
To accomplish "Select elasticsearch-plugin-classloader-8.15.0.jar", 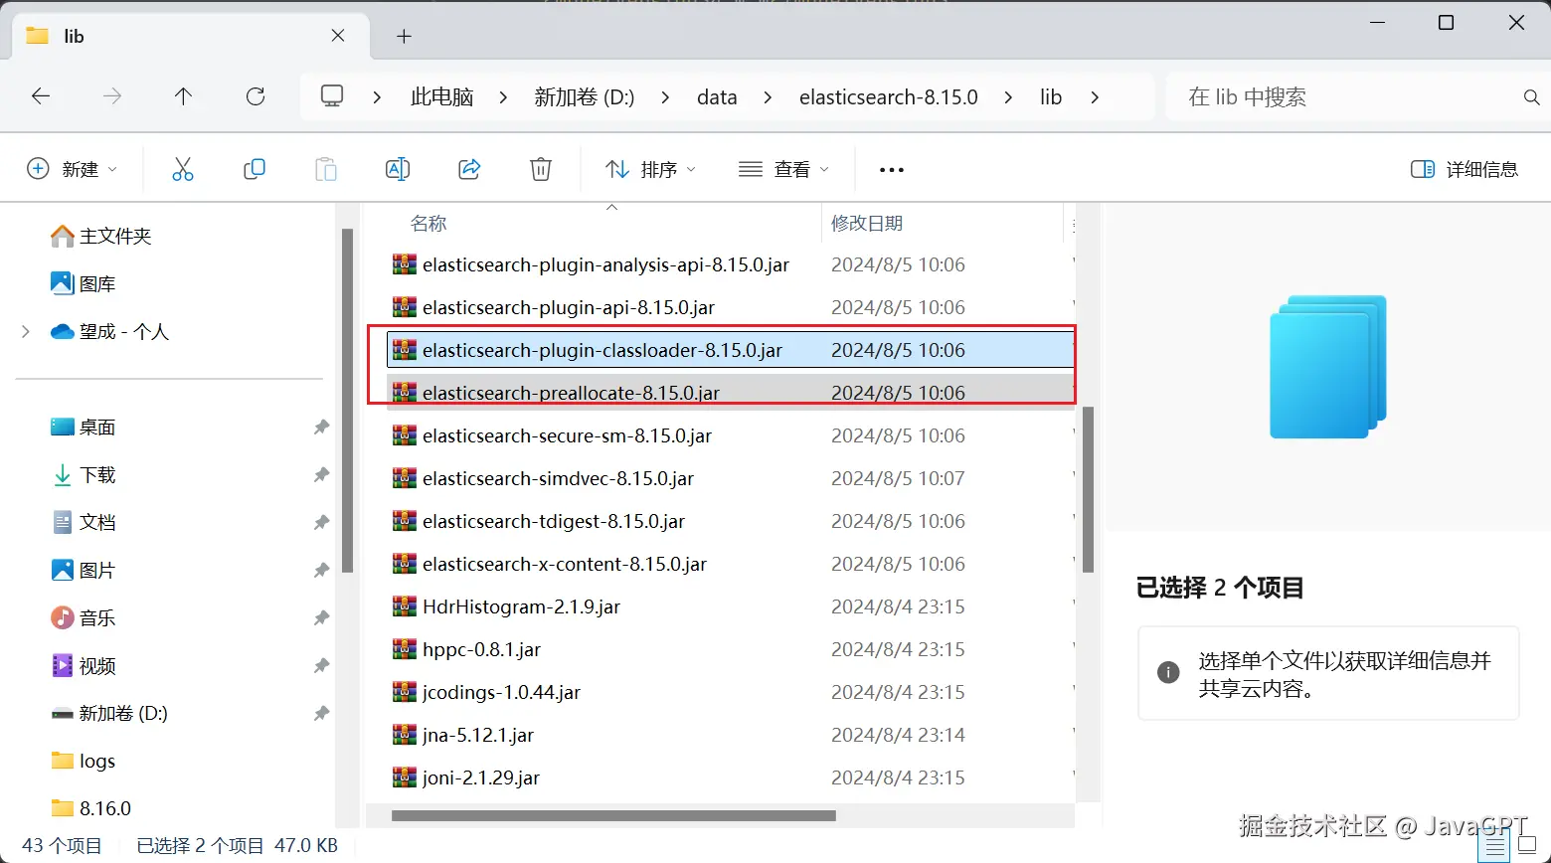I will [x=730, y=350].
